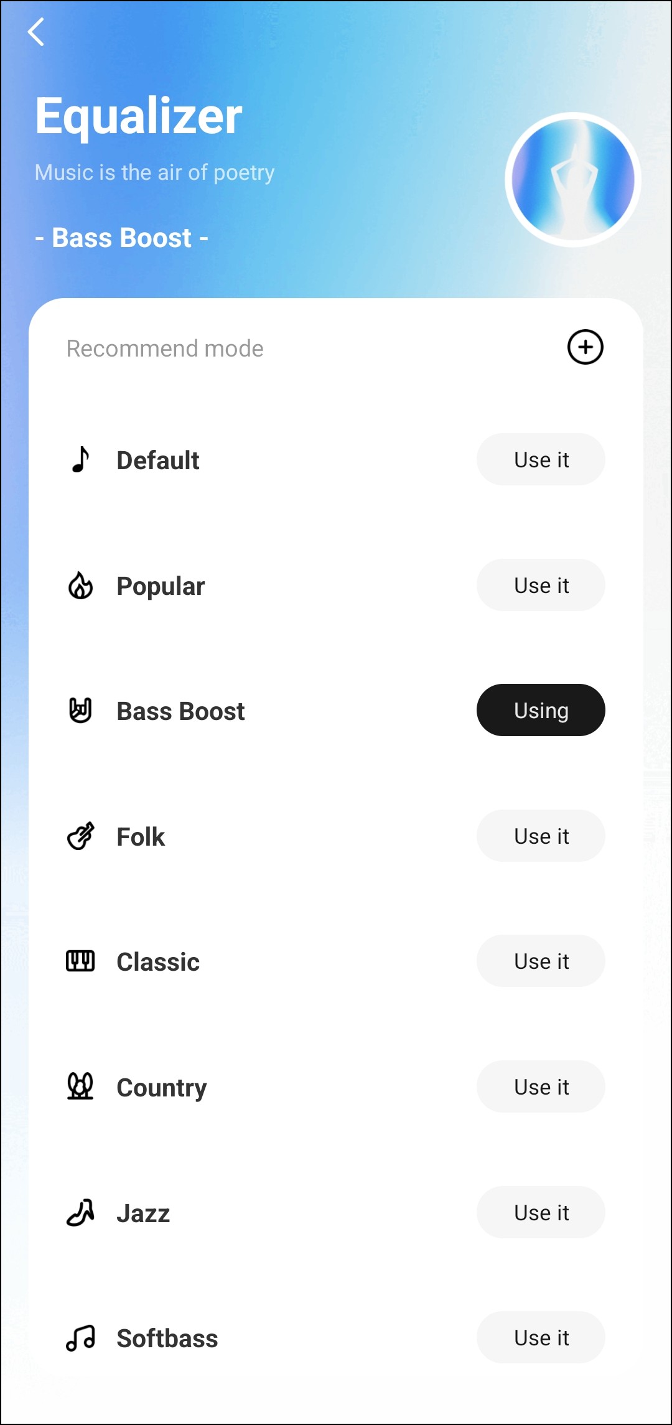Viewport: 672px width, 1425px height.
Task: Tap the Jazz saxophone icon
Action: point(80,1212)
